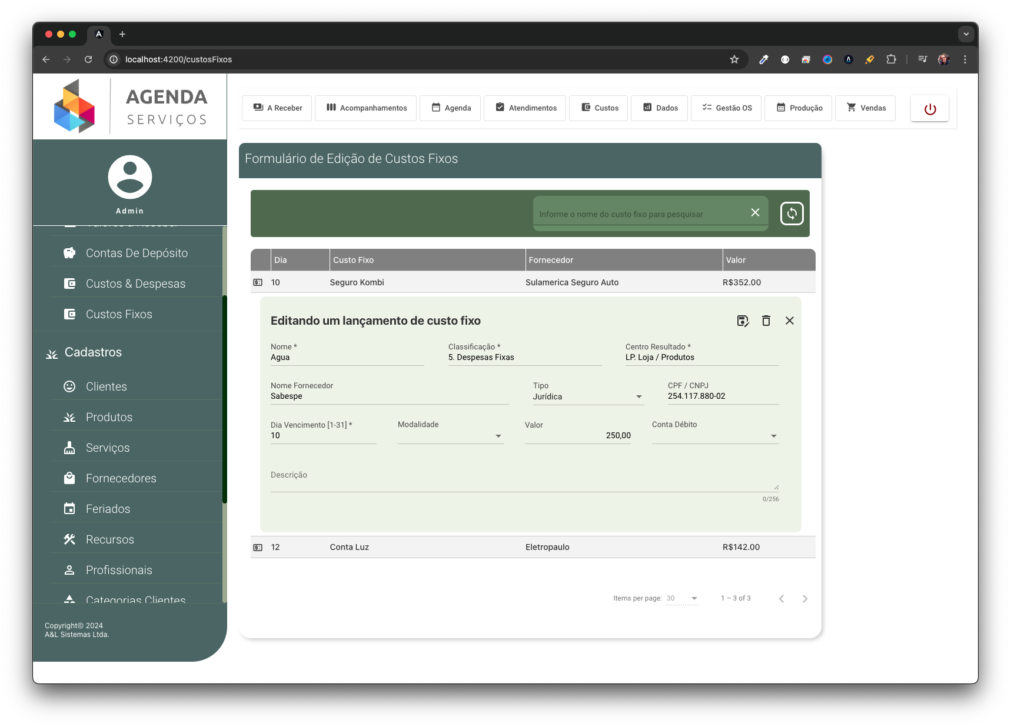Click the Seguro Kombi row icon

(x=258, y=282)
